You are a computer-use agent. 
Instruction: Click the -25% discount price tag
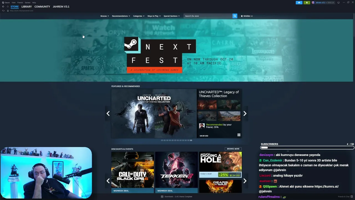coord(230,175)
